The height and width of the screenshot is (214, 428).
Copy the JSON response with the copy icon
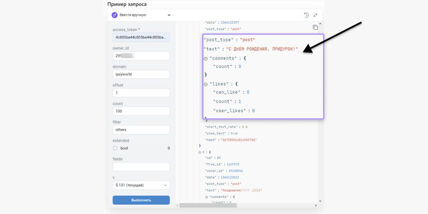point(315,27)
